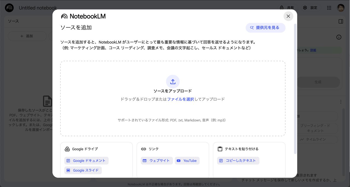Click the 追加 button in sources panel
Viewport: 350px width, 187px height.
pyautogui.click(x=27, y=36)
